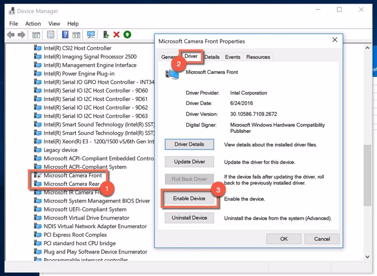Open the Resources tab
This screenshot has height=276, width=377.
(x=258, y=57)
